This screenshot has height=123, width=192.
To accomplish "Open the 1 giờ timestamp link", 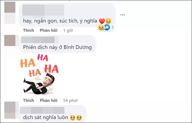I will click(68, 30).
